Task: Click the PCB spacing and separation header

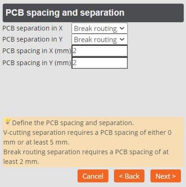Action: tap(93, 13)
